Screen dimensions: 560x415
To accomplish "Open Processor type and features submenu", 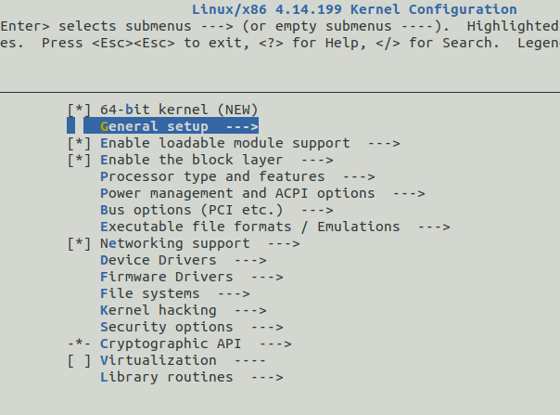I will click(x=237, y=176).
